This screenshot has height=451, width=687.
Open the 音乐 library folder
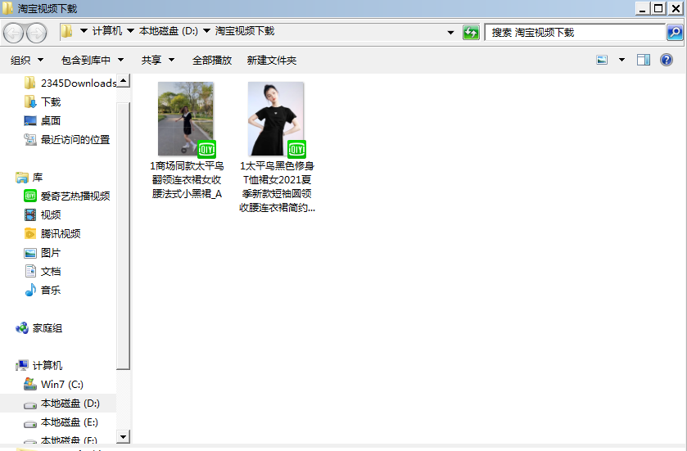(51, 290)
